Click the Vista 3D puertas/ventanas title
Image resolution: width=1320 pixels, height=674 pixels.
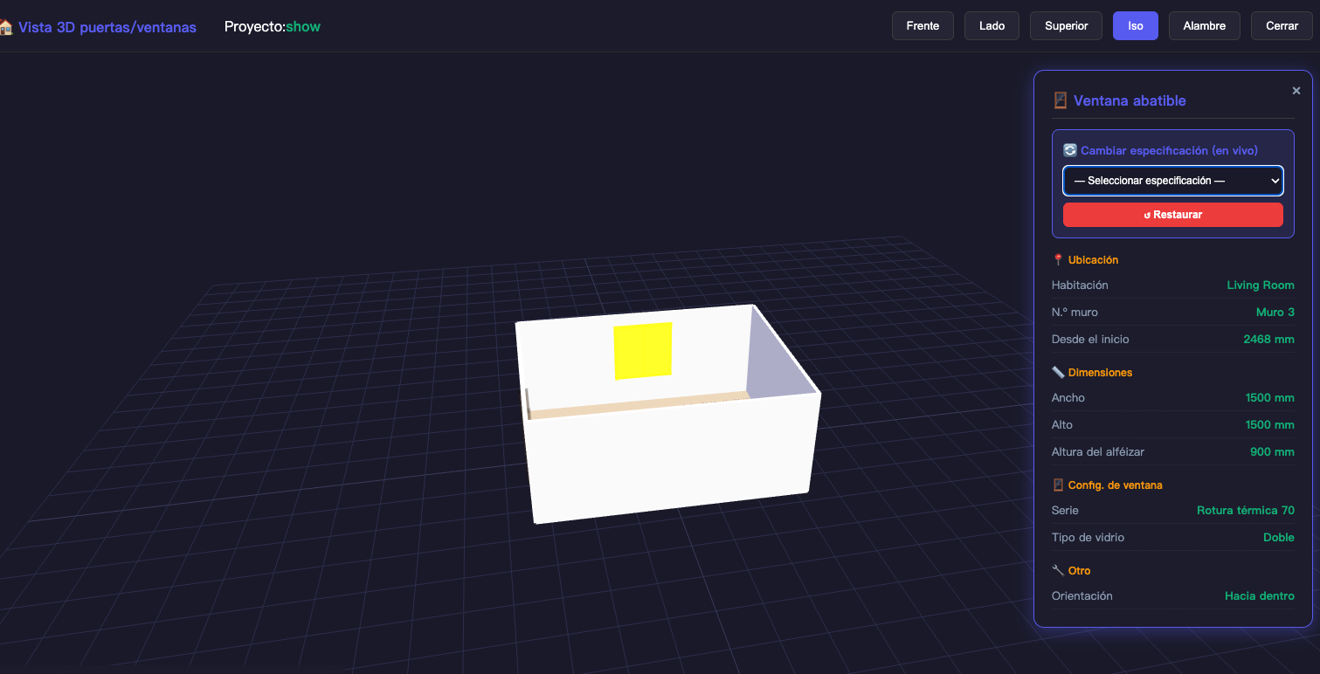coord(107,27)
